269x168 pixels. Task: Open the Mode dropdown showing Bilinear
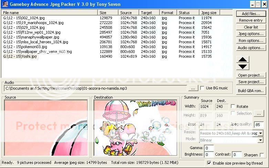pos(260,140)
